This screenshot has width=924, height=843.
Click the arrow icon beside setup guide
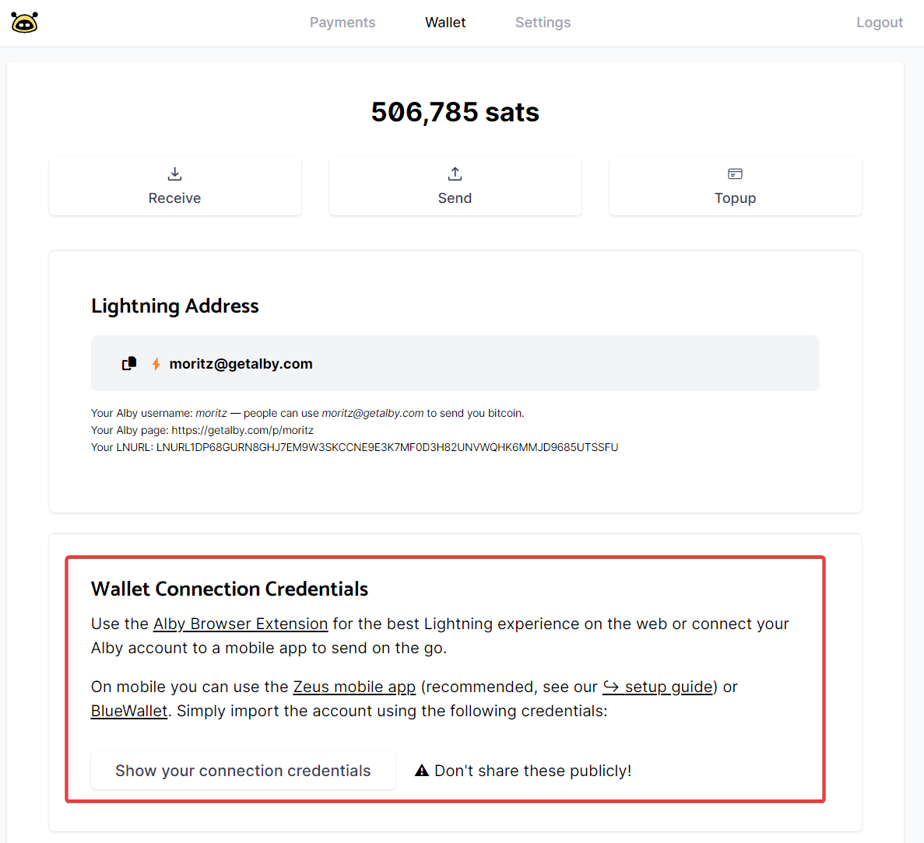pyautogui.click(x=611, y=687)
